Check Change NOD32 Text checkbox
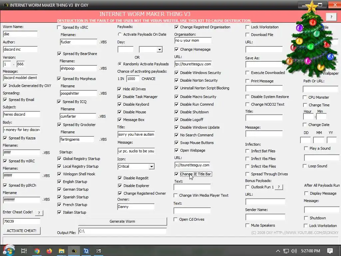The width and height of the screenshot is (341, 256). click(x=247, y=104)
